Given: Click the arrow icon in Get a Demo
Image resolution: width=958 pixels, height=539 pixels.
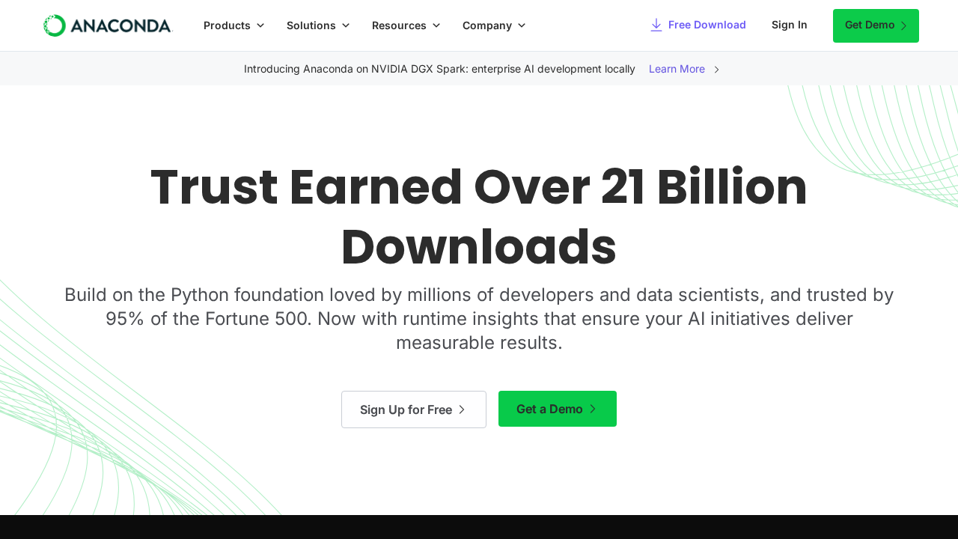Looking at the screenshot, I should [594, 409].
